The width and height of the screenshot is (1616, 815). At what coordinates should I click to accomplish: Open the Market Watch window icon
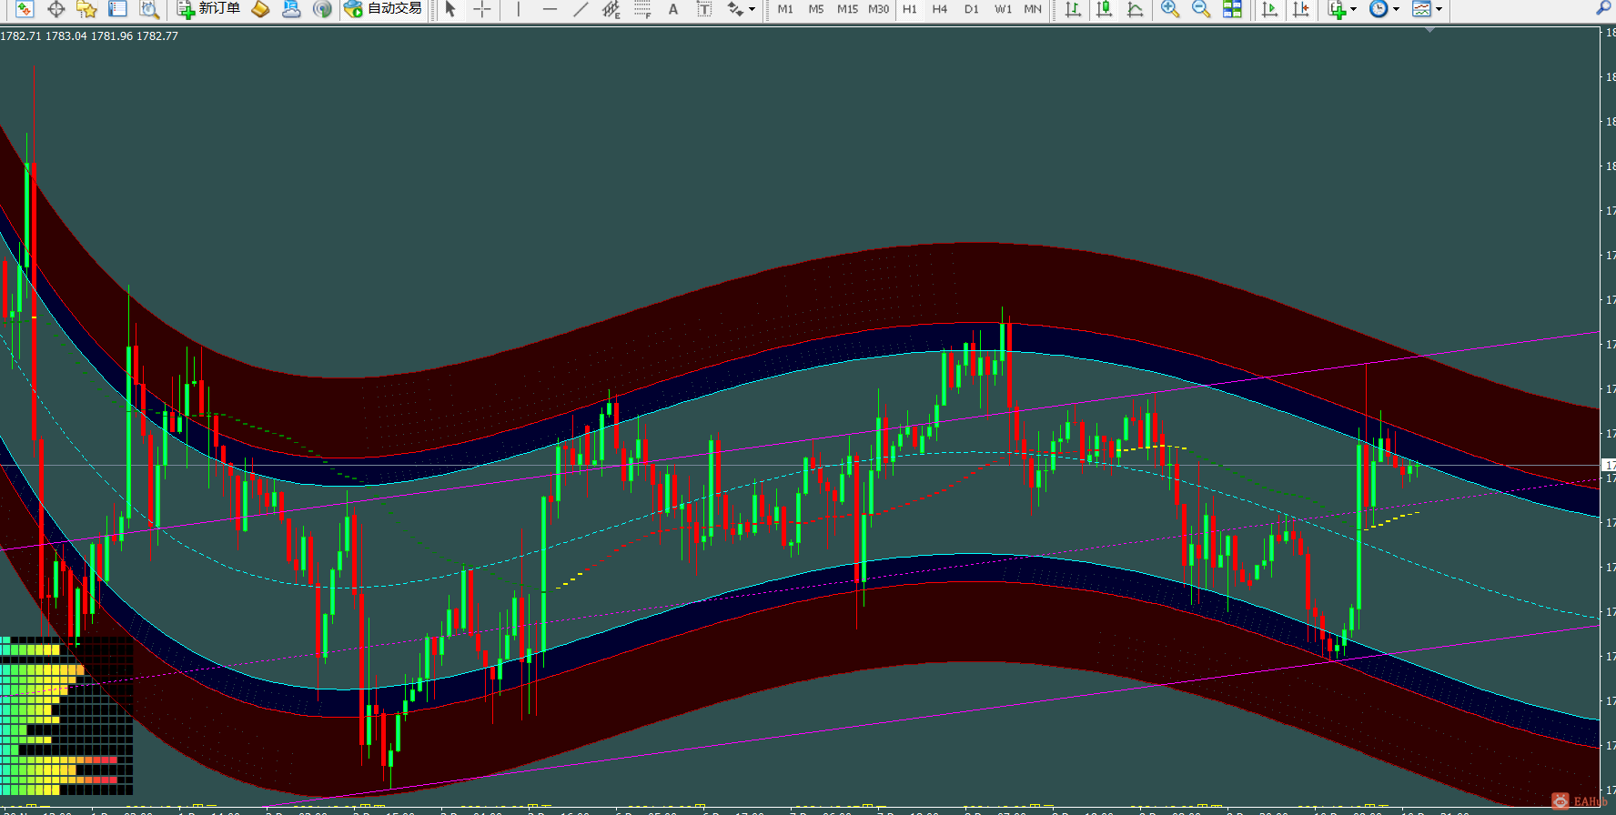(x=25, y=9)
